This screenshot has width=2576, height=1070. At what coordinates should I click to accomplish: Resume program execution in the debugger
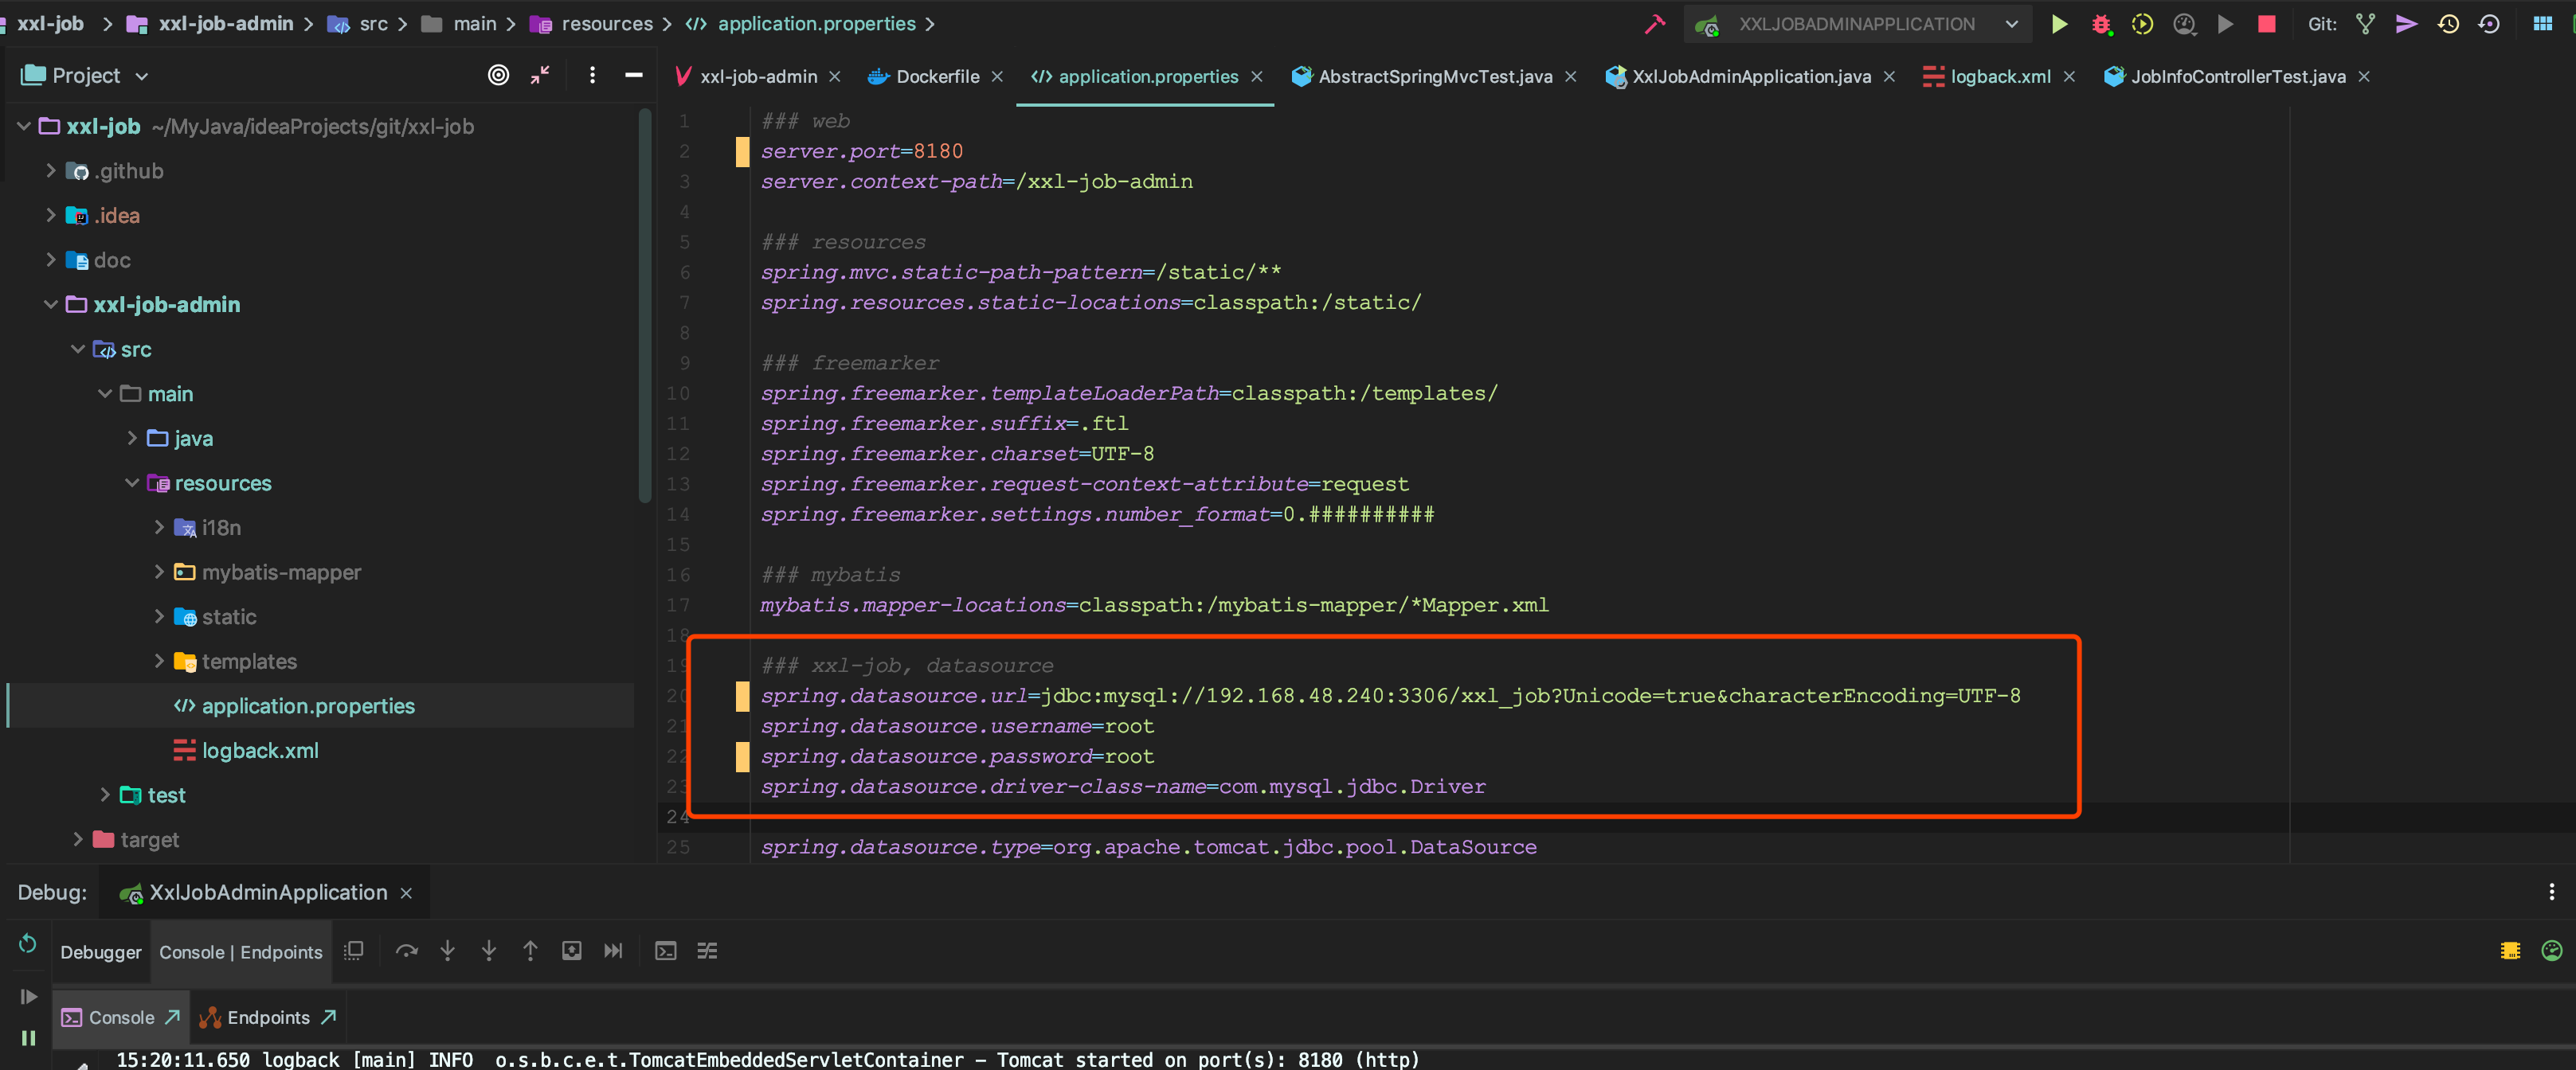[27, 996]
